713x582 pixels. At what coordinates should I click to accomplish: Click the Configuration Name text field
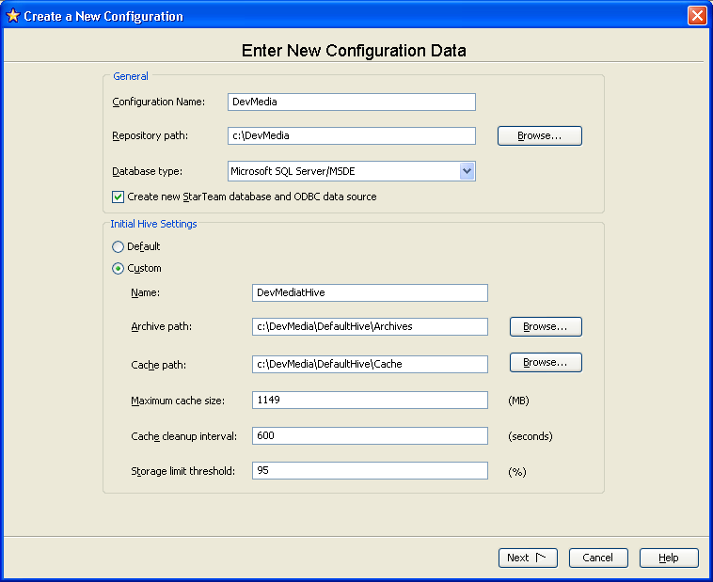(x=351, y=102)
